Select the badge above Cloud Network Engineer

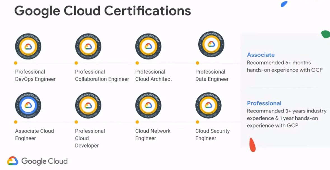148,105
